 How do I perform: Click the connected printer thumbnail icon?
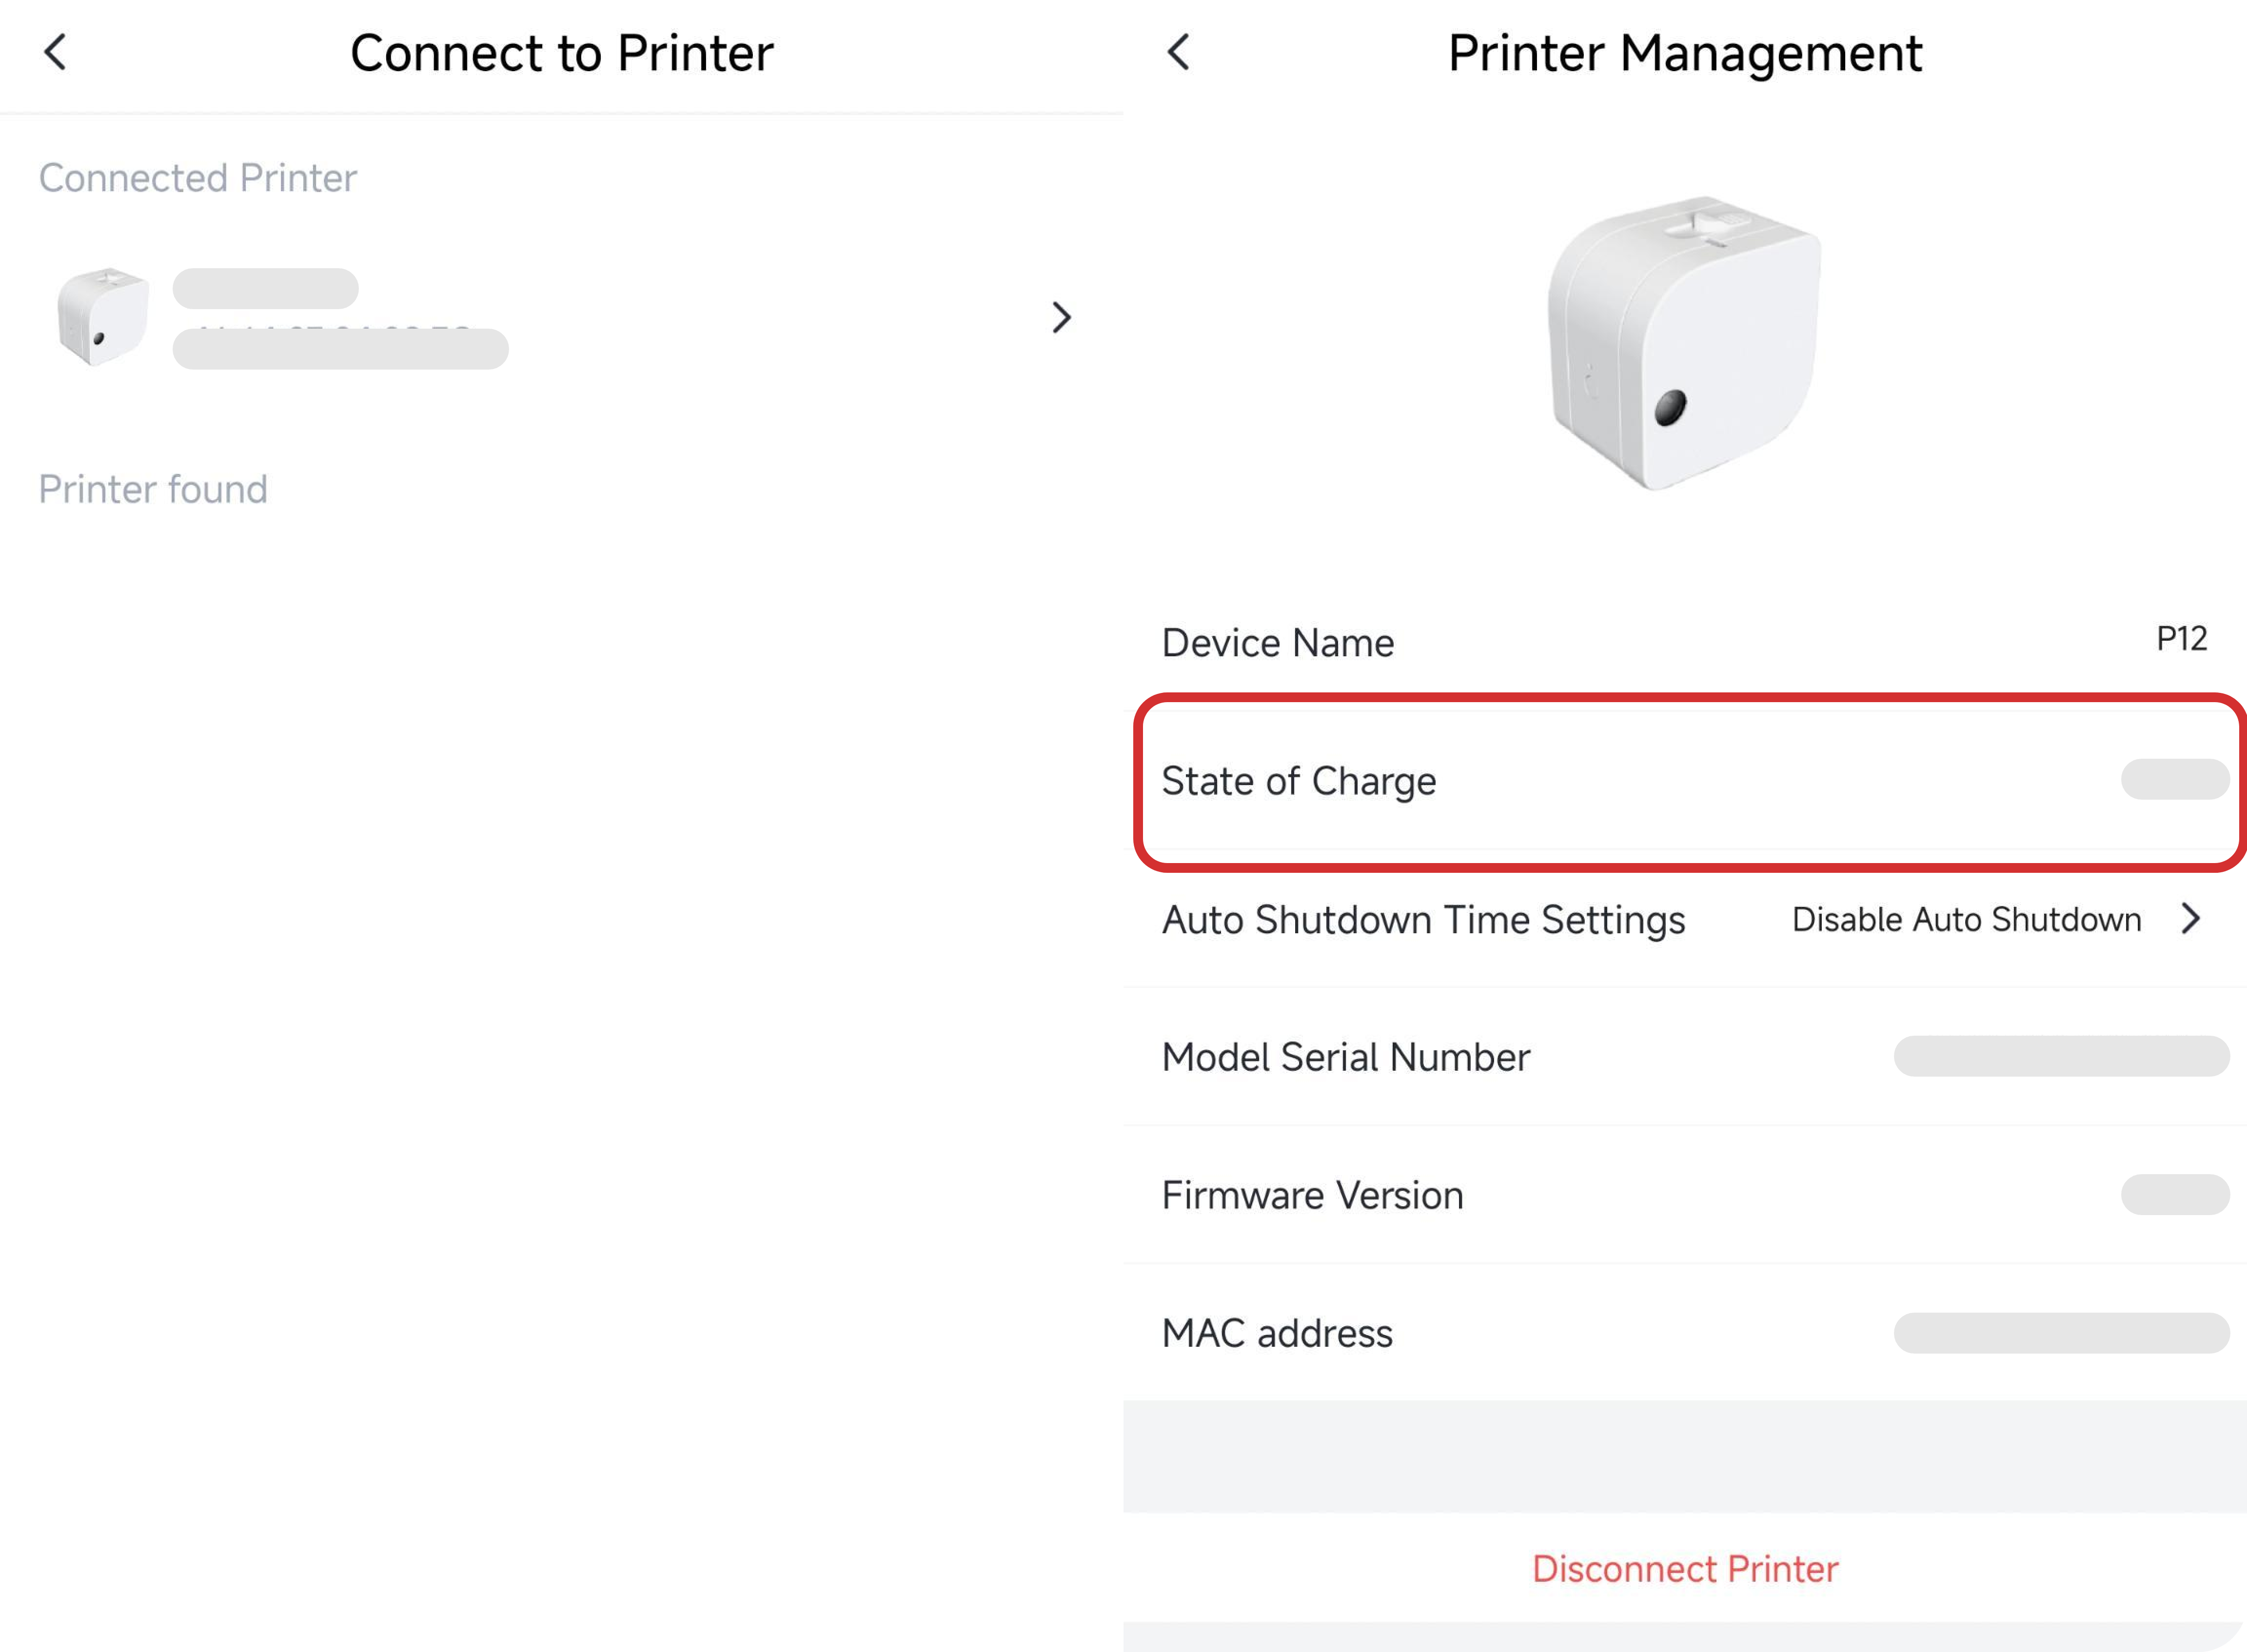point(103,317)
